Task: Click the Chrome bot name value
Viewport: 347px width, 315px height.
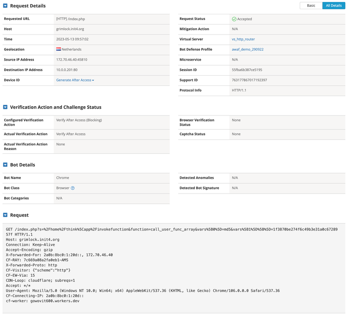Action: (x=62, y=178)
